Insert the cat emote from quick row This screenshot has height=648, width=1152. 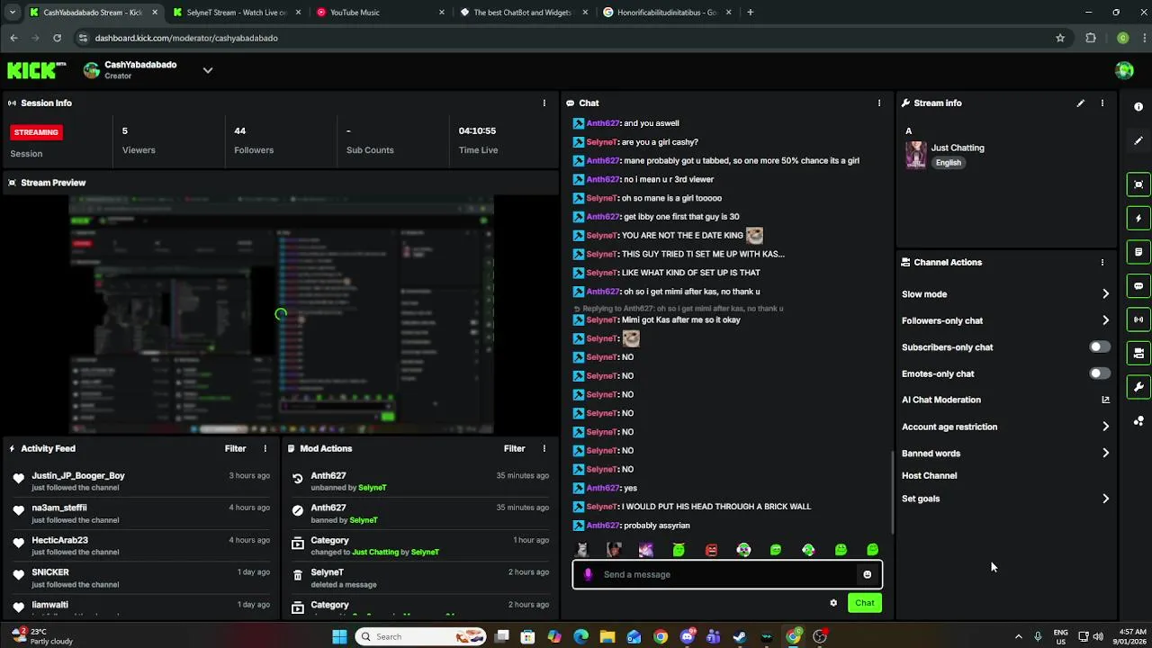click(x=582, y=550)
